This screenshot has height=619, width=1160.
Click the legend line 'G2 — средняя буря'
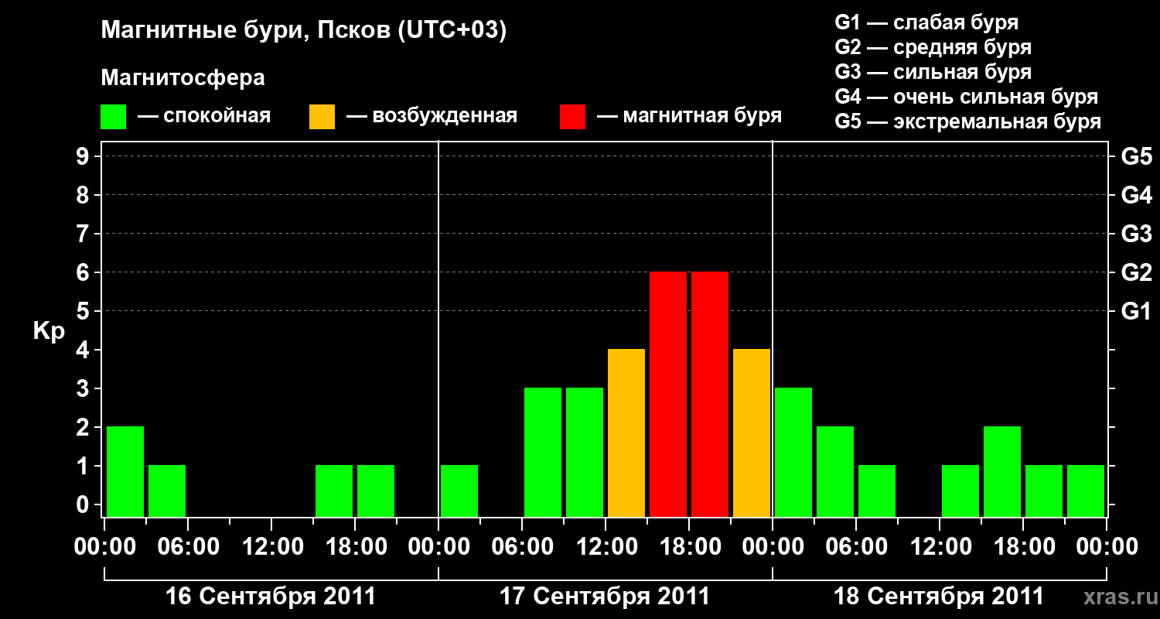[933, 47]
